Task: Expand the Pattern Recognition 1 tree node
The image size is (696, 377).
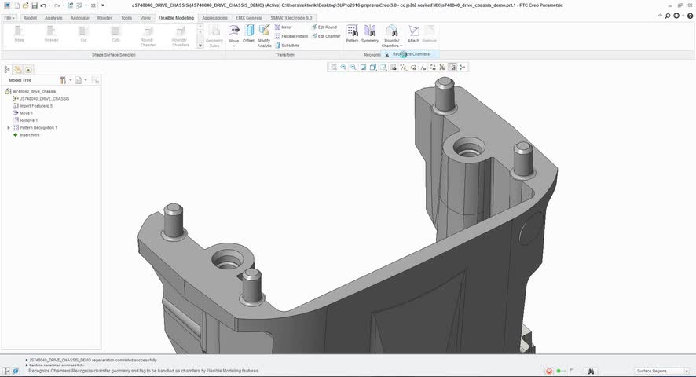Action: (x=9, y=127)
